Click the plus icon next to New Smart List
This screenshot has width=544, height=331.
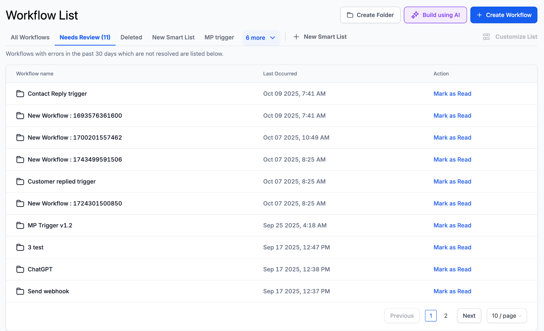coord(296,37)
